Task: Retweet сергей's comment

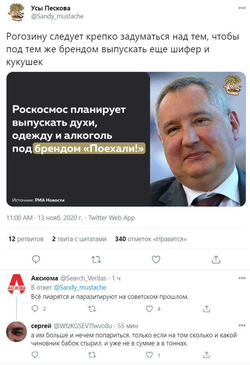Action: (x=92, y=355)
